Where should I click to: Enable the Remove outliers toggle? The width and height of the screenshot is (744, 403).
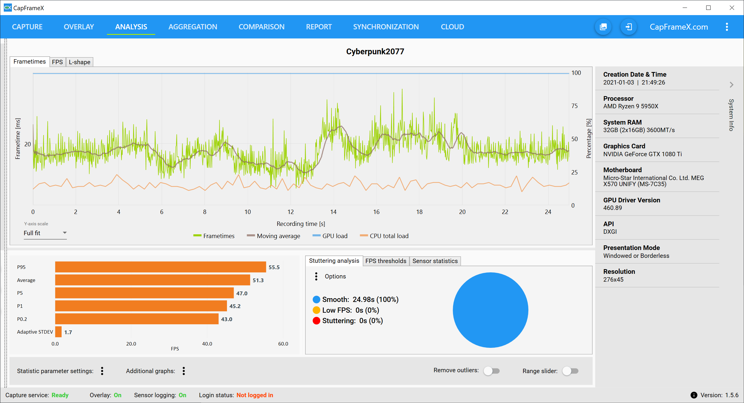491,371
